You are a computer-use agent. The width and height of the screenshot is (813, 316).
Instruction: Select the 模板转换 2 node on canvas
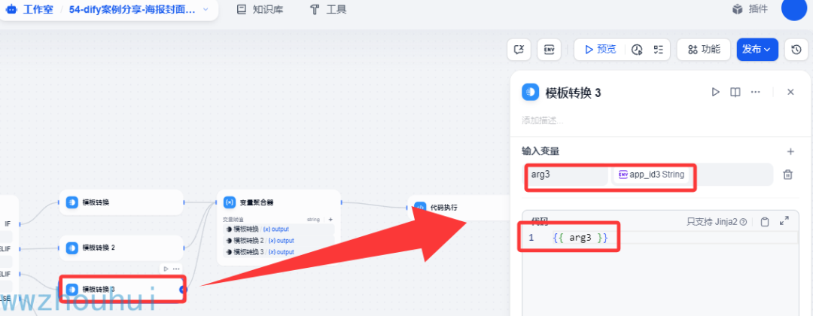tap(121, 248)
